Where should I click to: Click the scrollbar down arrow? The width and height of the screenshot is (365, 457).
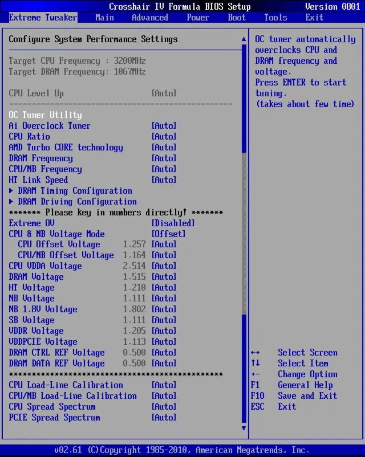click(x=244, y=428)
